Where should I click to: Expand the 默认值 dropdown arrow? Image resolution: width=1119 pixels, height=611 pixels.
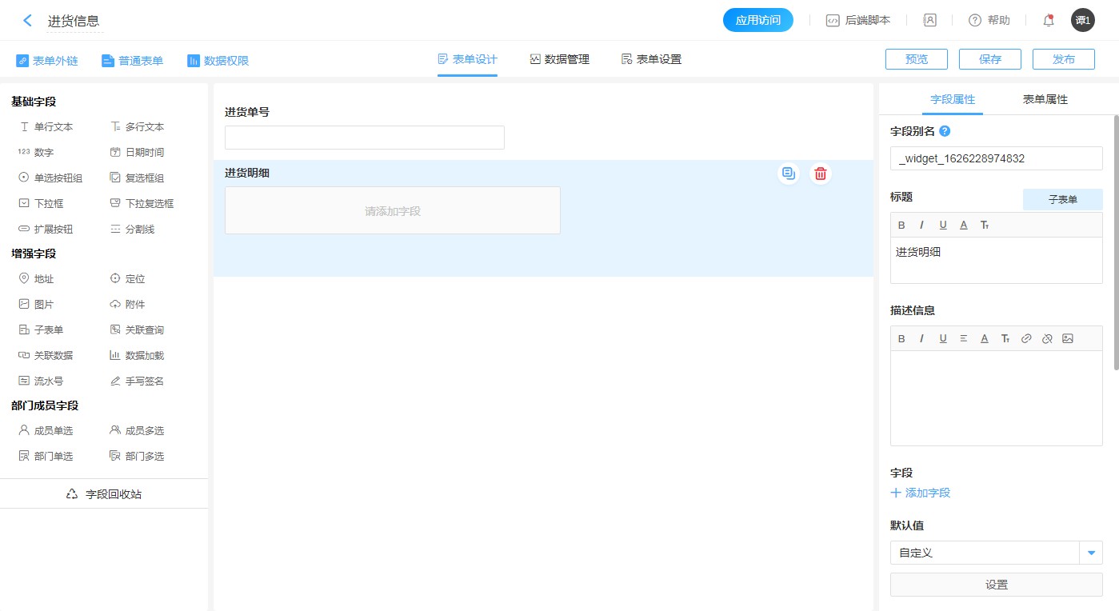[x=1091, y=553]
